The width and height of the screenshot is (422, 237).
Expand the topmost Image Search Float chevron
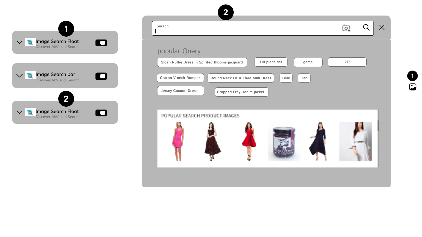[20, 42]
